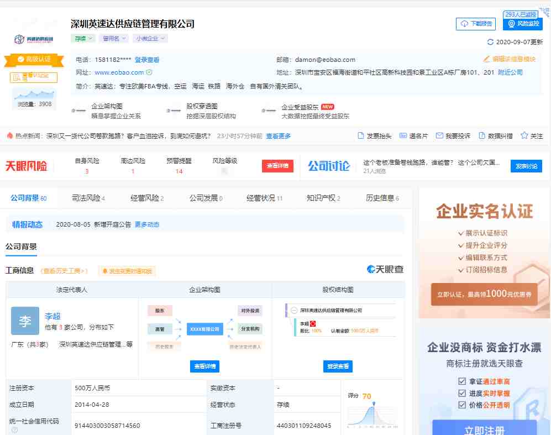Click the 关注 star icon
This screenshot has height=435, width=551.
pos(524,135)
